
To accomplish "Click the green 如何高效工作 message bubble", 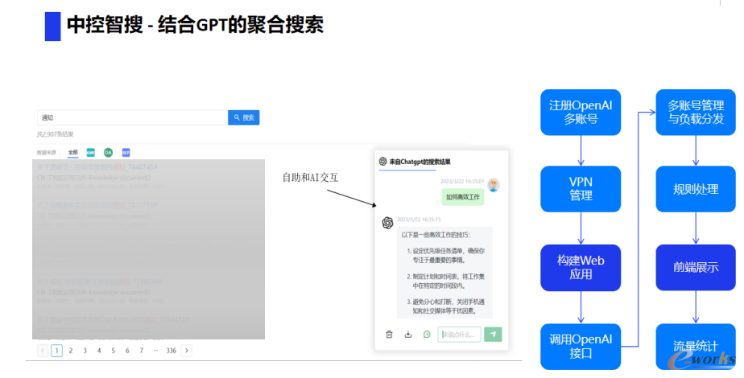I will click(463, 197).
